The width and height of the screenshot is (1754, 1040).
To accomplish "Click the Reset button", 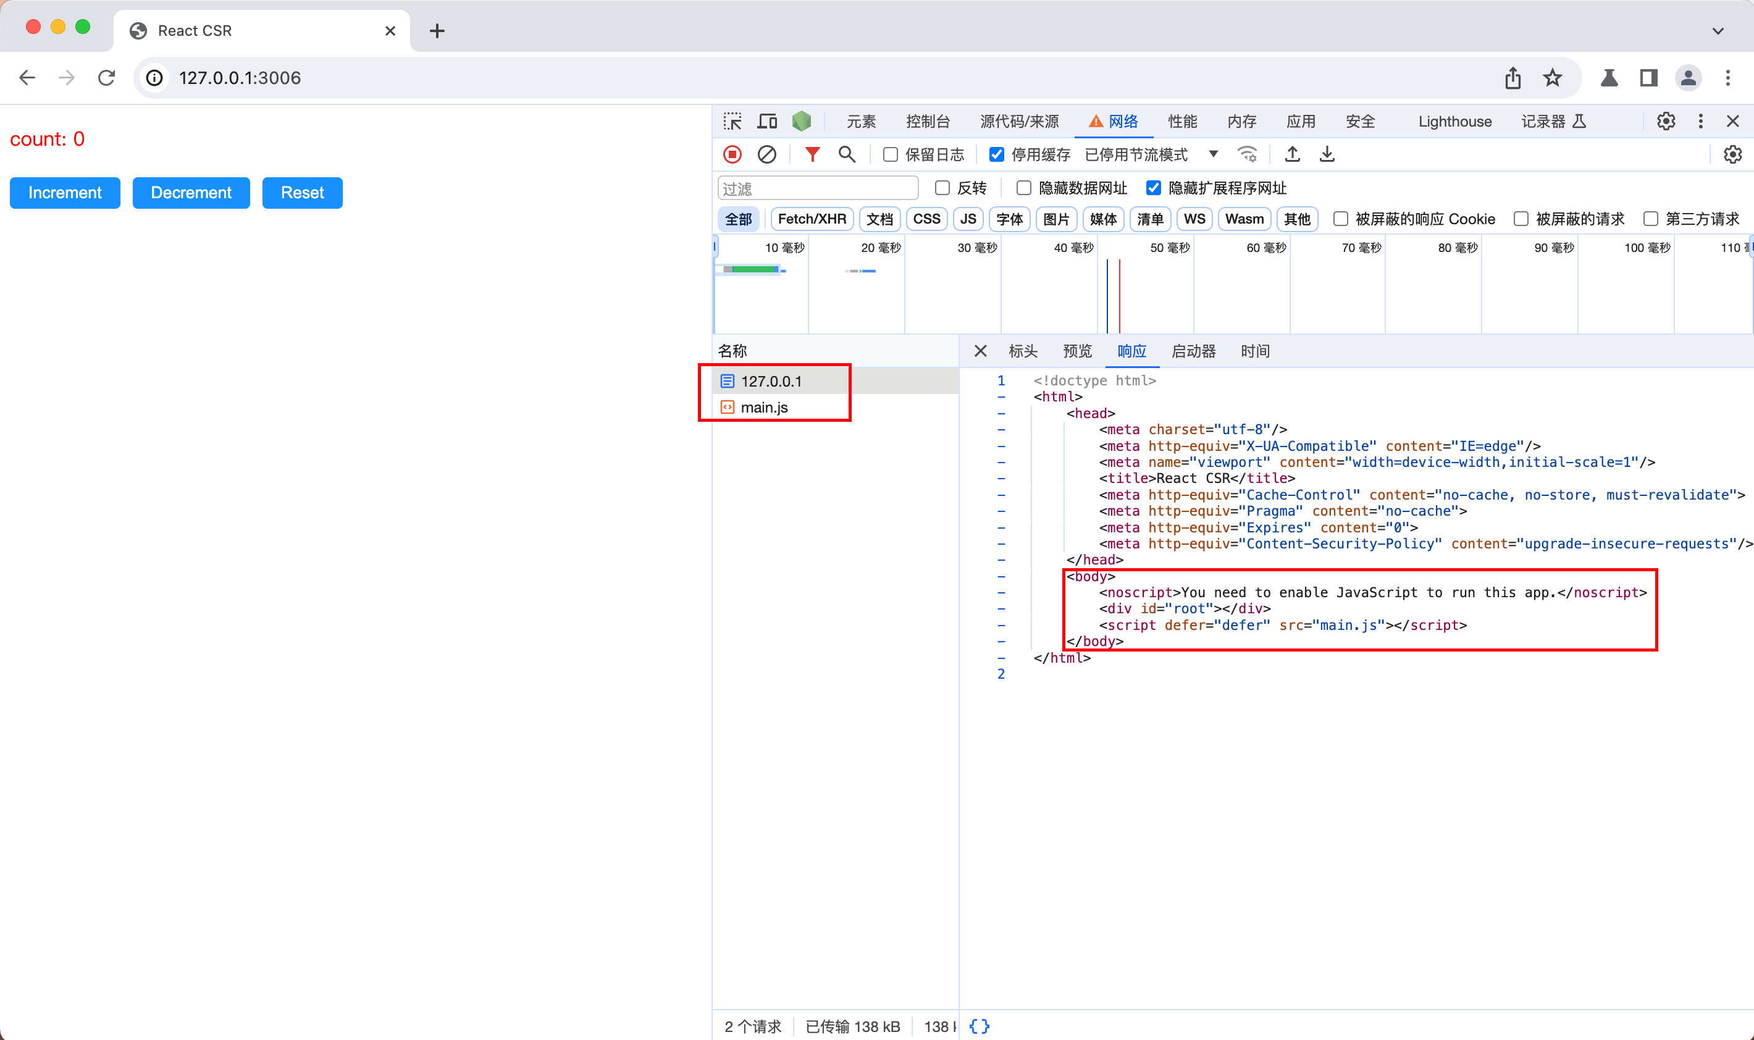I will pos(302,193).
